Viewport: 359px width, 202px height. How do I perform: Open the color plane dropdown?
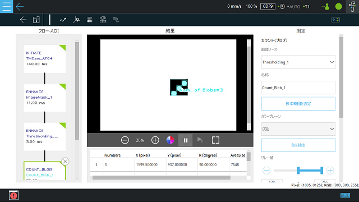(298, 129)
